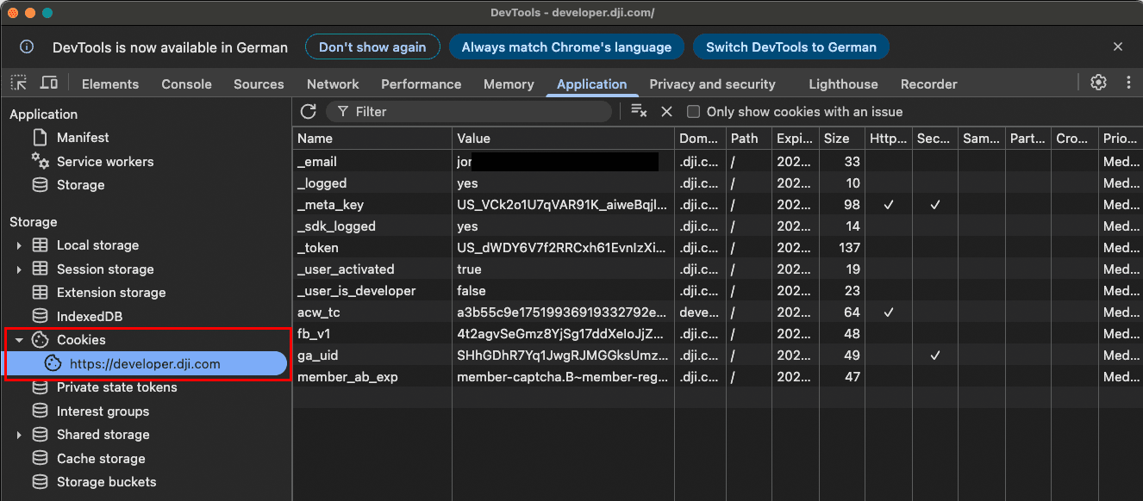Expand the Session storage section
Image resolution: width=1143 pixels, height=501 pixels.
(19, 269)
